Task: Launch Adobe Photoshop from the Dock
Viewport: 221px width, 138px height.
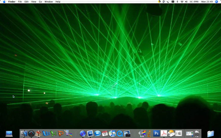Action: coord(156,133)
